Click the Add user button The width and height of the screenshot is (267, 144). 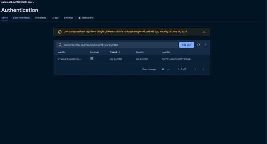pos(187,45)
